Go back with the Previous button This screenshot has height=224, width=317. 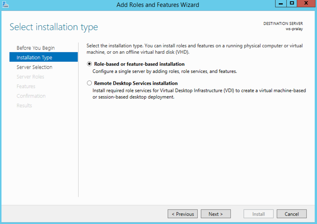click(183, 214)
